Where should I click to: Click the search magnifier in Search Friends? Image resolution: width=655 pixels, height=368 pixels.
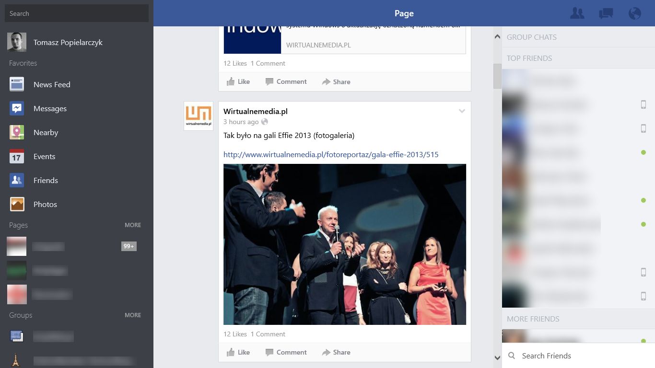point(512,356)
